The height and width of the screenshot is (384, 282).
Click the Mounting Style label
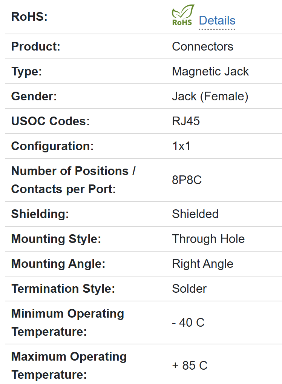[56, 239]
